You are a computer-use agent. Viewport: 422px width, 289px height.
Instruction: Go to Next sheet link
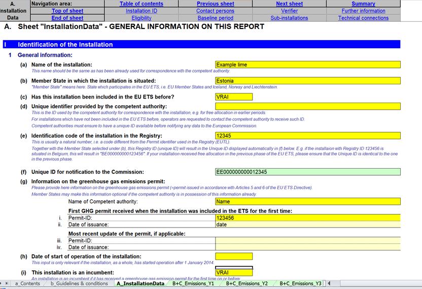(289, 4)
